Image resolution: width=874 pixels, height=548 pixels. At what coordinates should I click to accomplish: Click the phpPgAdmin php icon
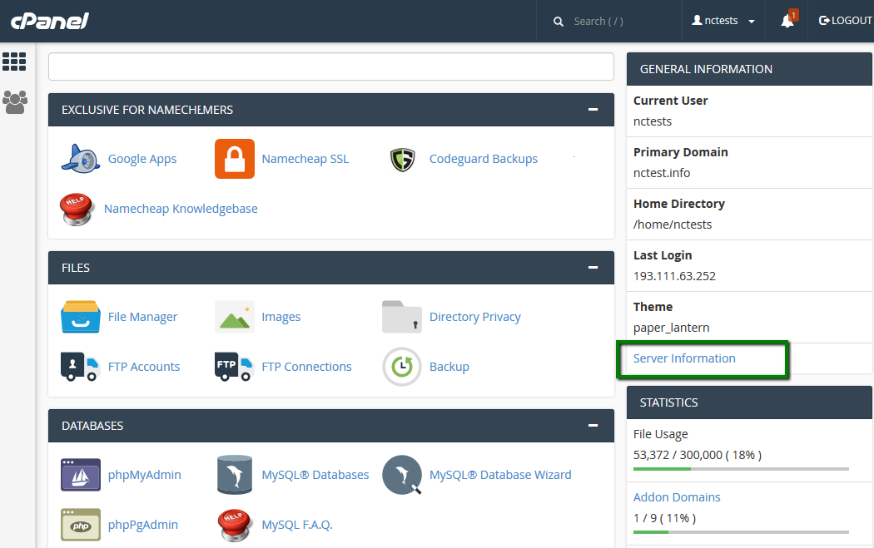coord(81,525)
